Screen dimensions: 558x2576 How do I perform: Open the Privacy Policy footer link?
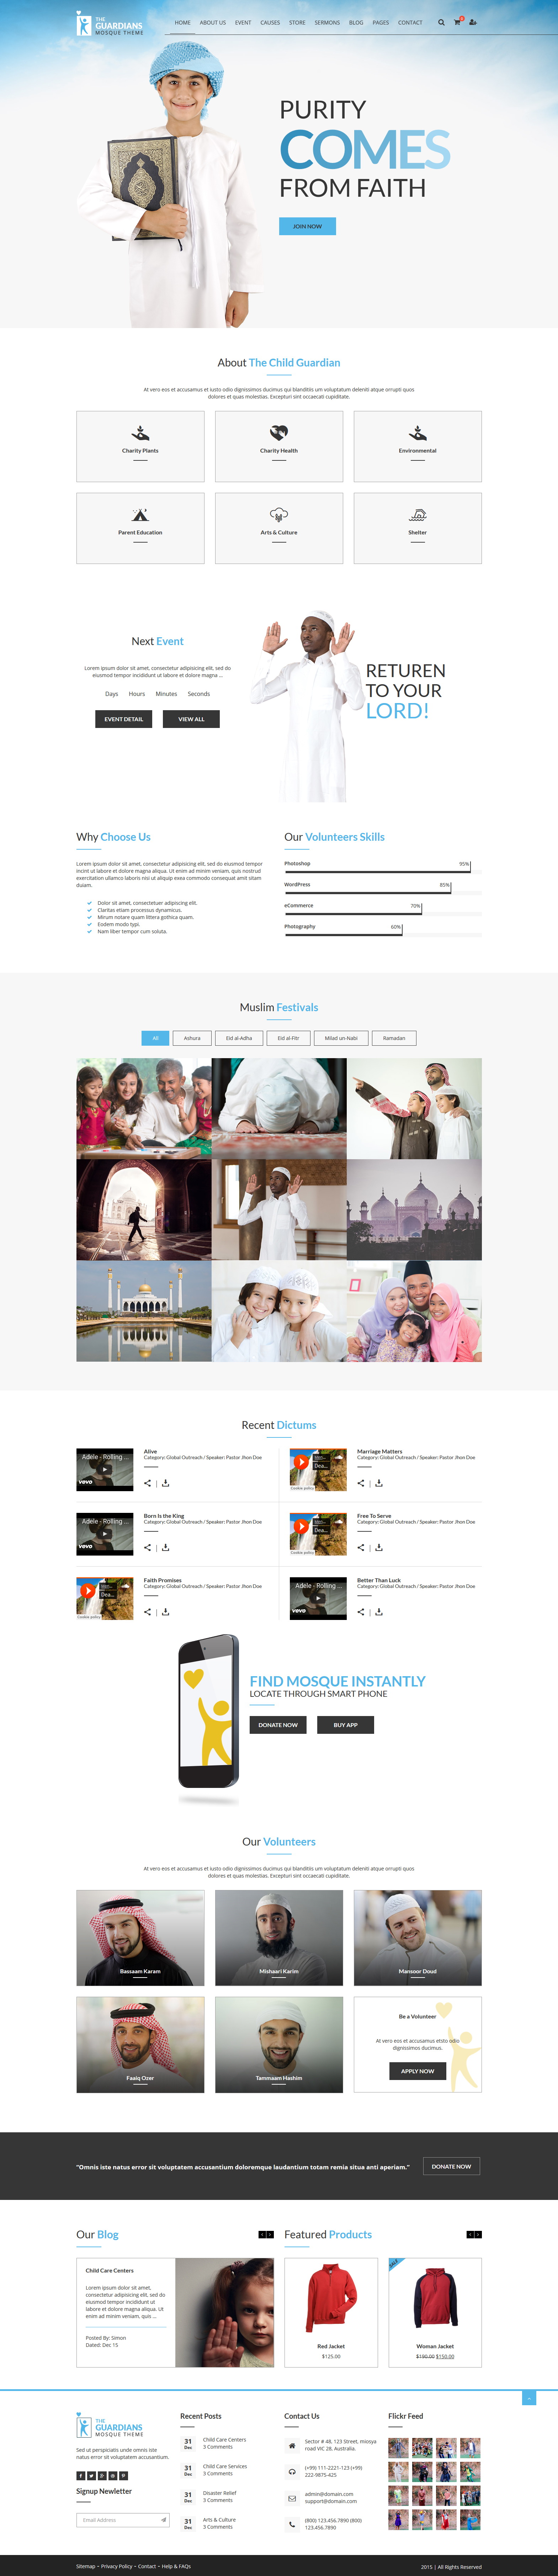117,2566
